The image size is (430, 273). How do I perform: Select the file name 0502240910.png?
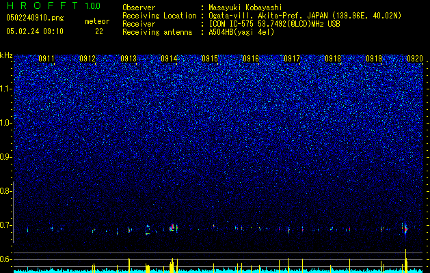[35, 18]
